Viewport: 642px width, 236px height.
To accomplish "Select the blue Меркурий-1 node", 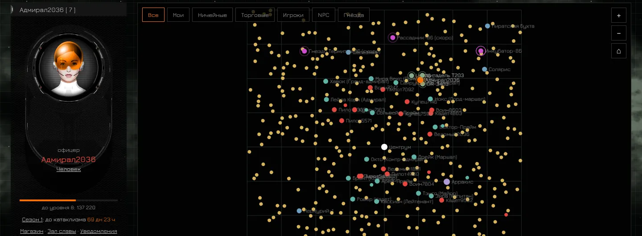I will 299,211.
